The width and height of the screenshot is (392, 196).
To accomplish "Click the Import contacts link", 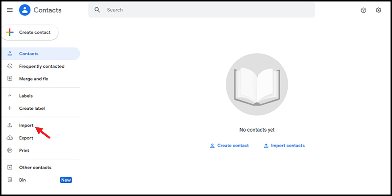I will [x=284, y=146].
